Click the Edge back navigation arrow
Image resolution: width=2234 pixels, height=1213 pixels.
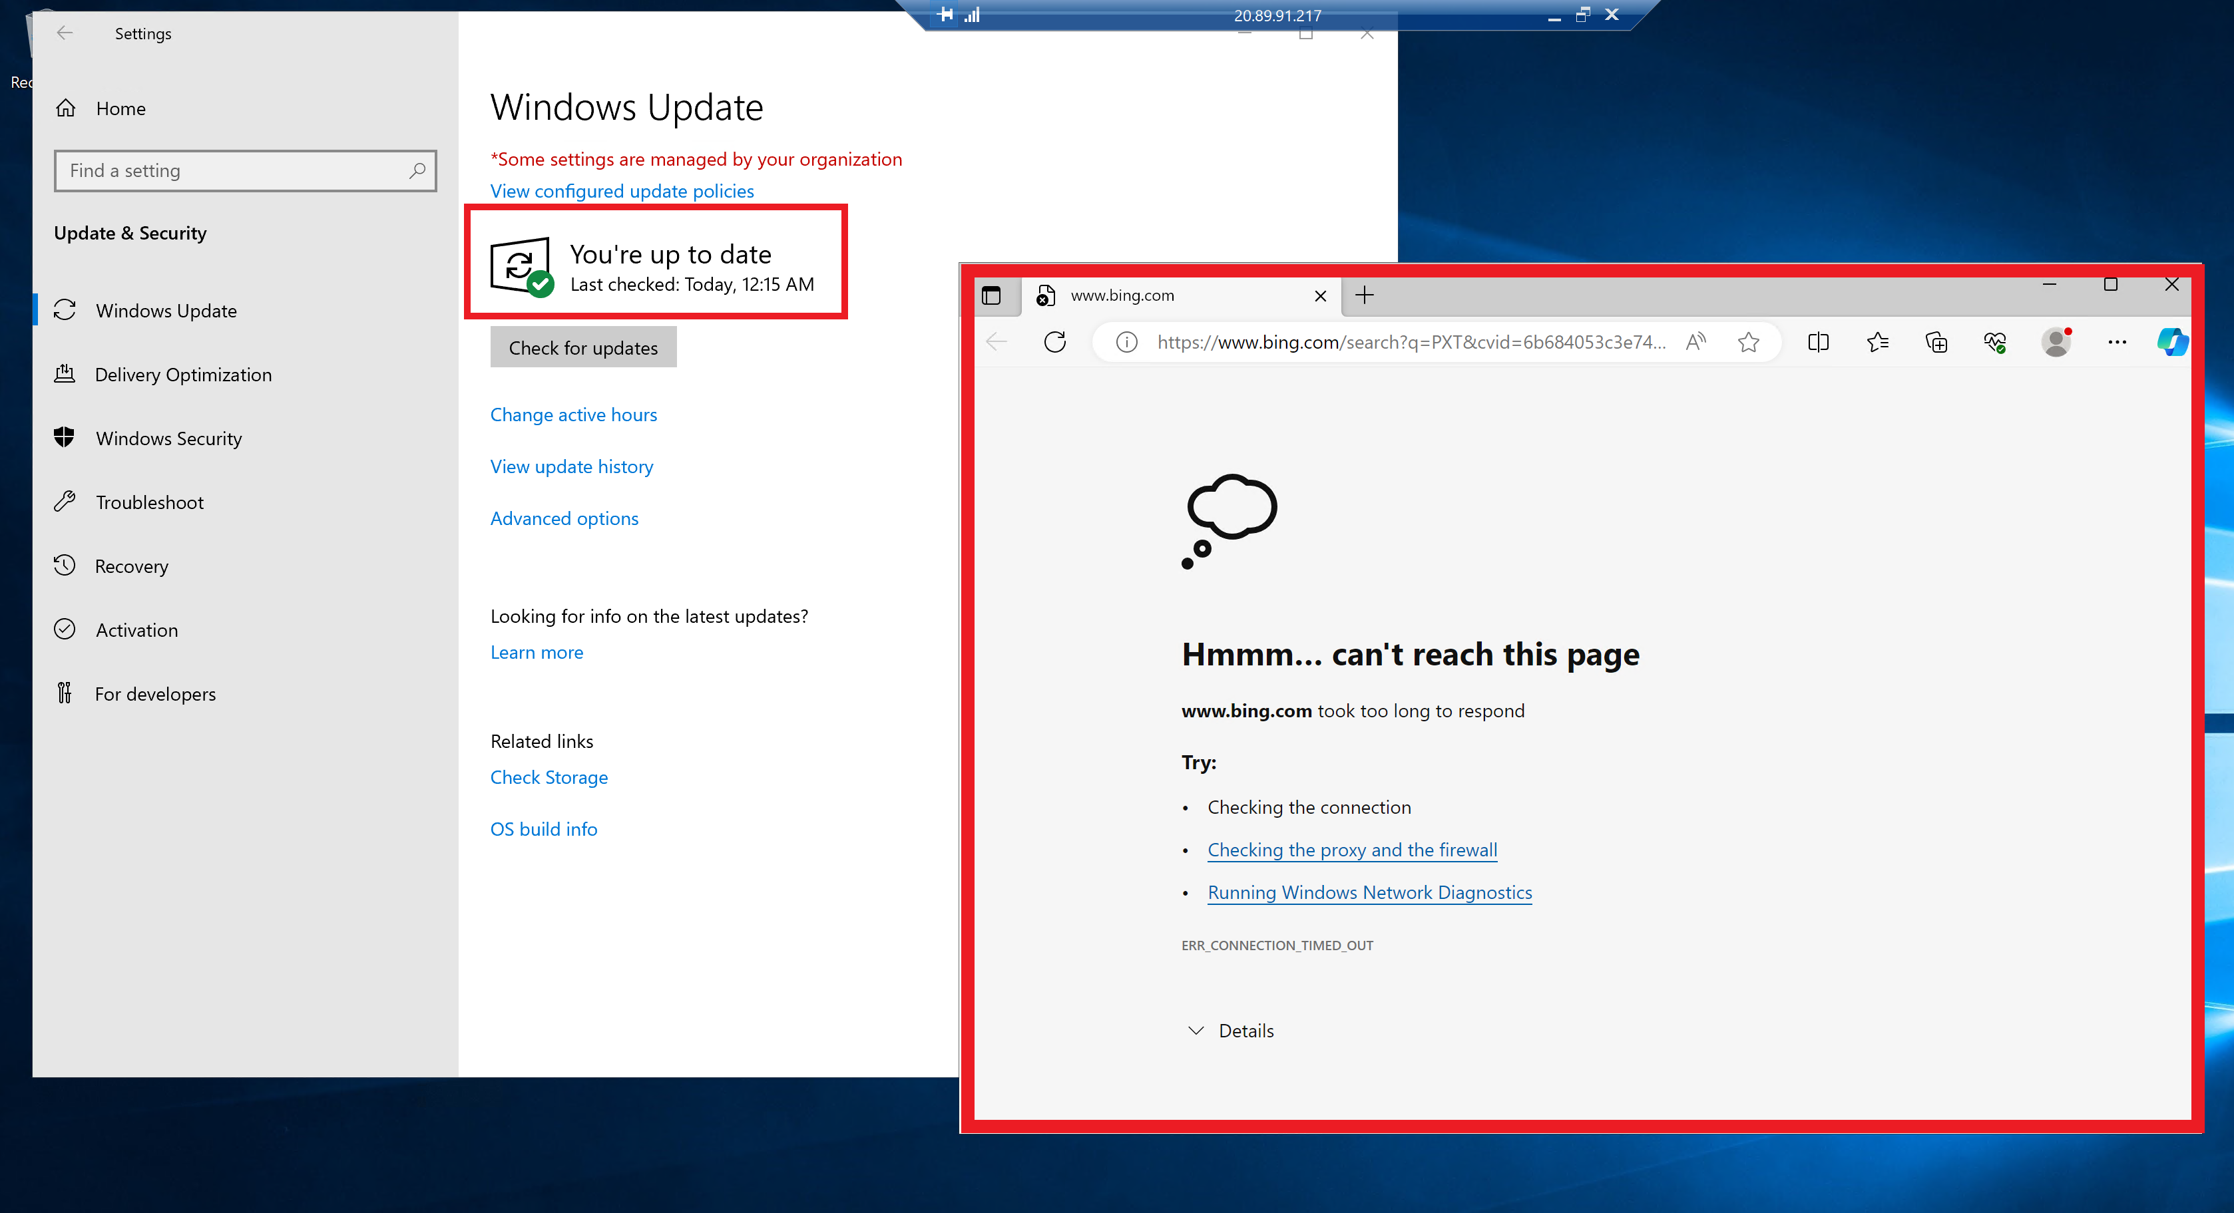pos(997,343)
